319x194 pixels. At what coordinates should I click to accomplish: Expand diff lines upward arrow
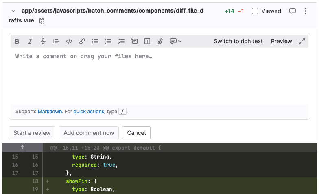22,148
